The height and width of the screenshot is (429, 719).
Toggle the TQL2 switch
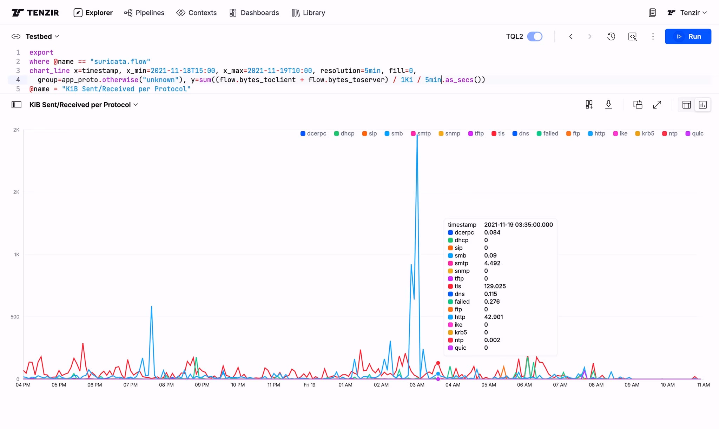tap(535, 37)
